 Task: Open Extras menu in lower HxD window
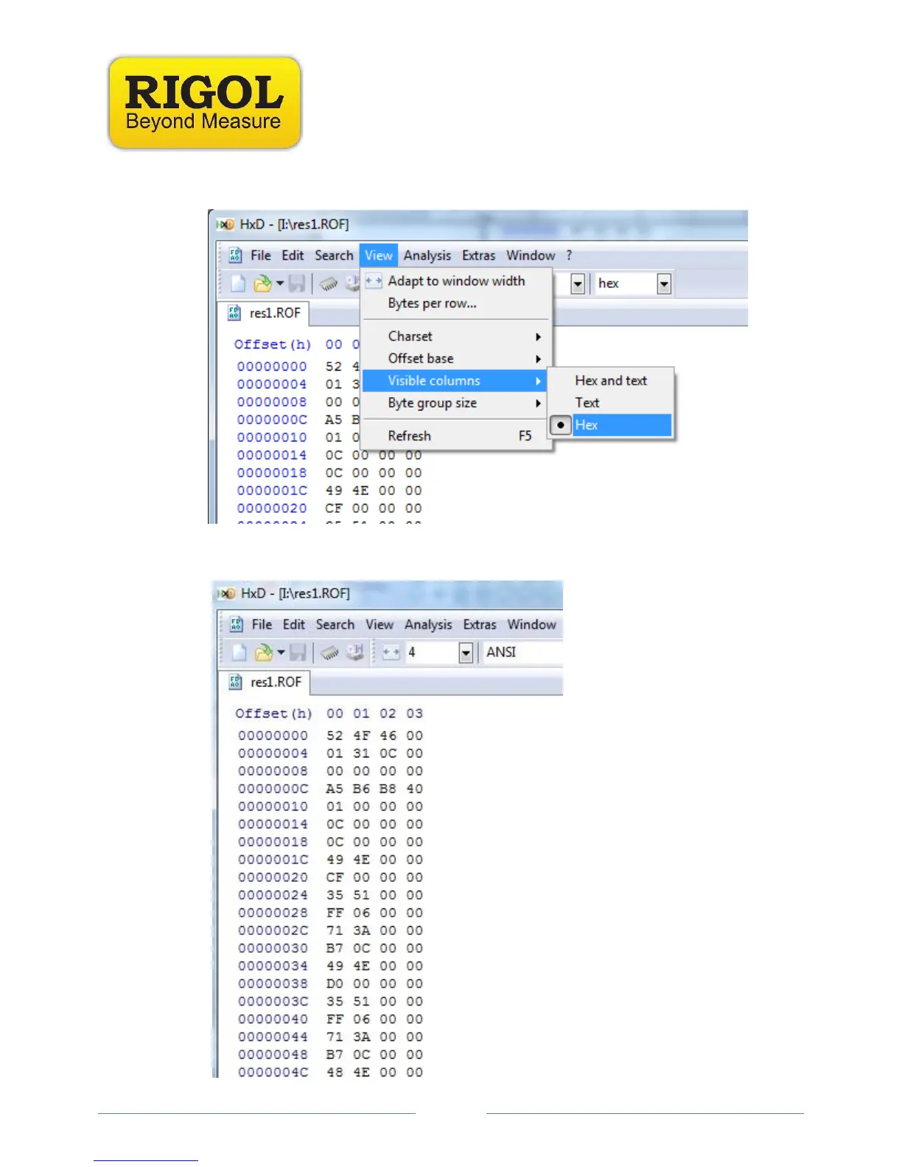480,624
